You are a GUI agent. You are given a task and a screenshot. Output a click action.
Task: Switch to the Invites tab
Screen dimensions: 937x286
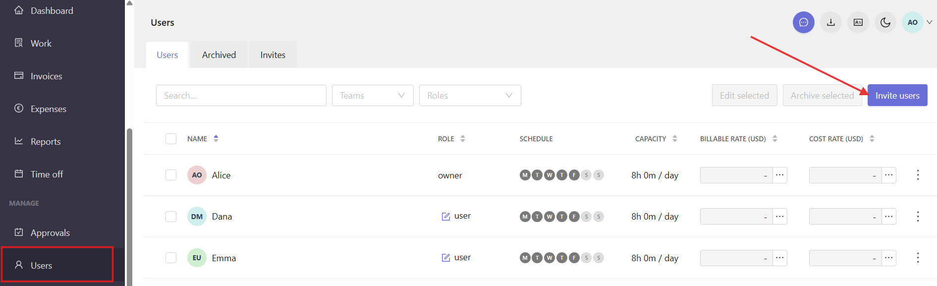coord(273,55)
